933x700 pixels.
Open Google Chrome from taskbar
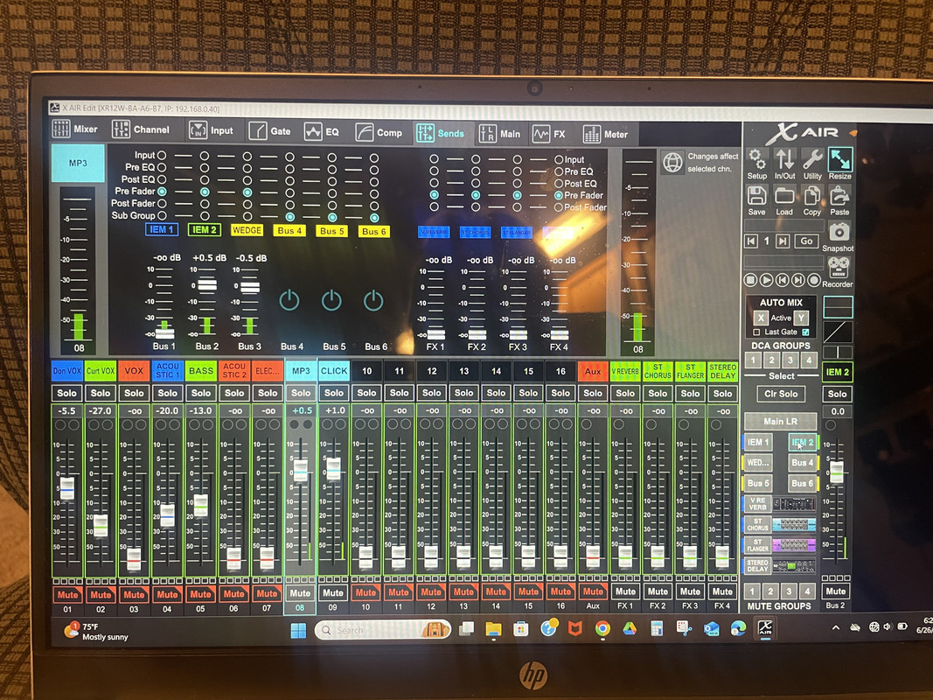tap(602, 628)
